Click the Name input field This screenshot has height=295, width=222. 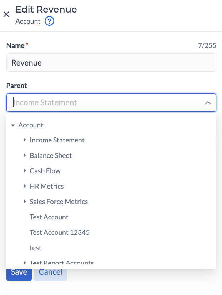111,63
